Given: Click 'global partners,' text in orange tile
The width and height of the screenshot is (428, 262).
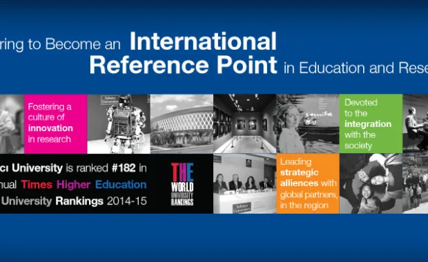Looking at the screenshot, I should tap(309, 195).
